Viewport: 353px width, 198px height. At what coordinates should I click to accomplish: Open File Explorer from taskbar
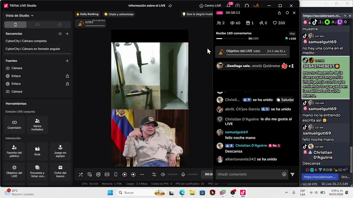point(192,193)
